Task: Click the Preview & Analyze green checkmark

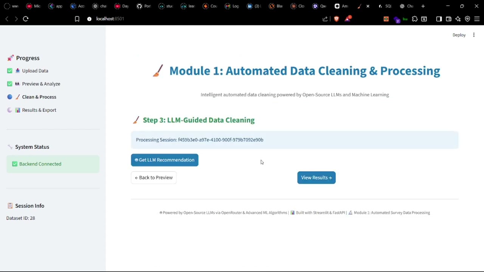Action: [x=10, y=84]
